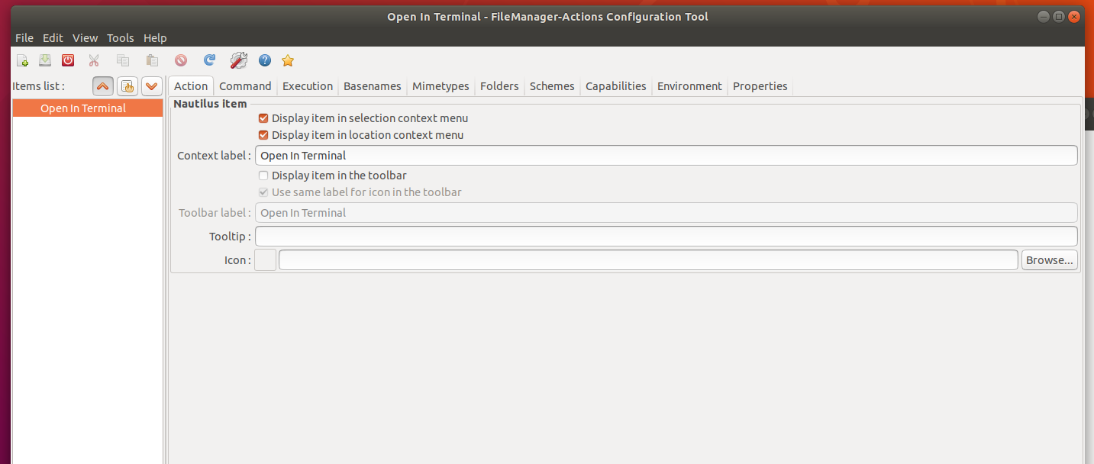
Task: Enable Display item in the toolbar
Action: (x=263, y=176)
